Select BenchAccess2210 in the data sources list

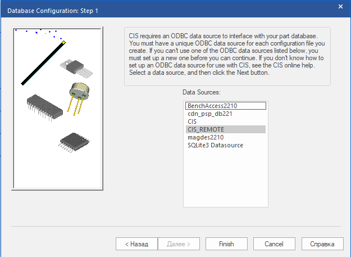click(213, 105)
